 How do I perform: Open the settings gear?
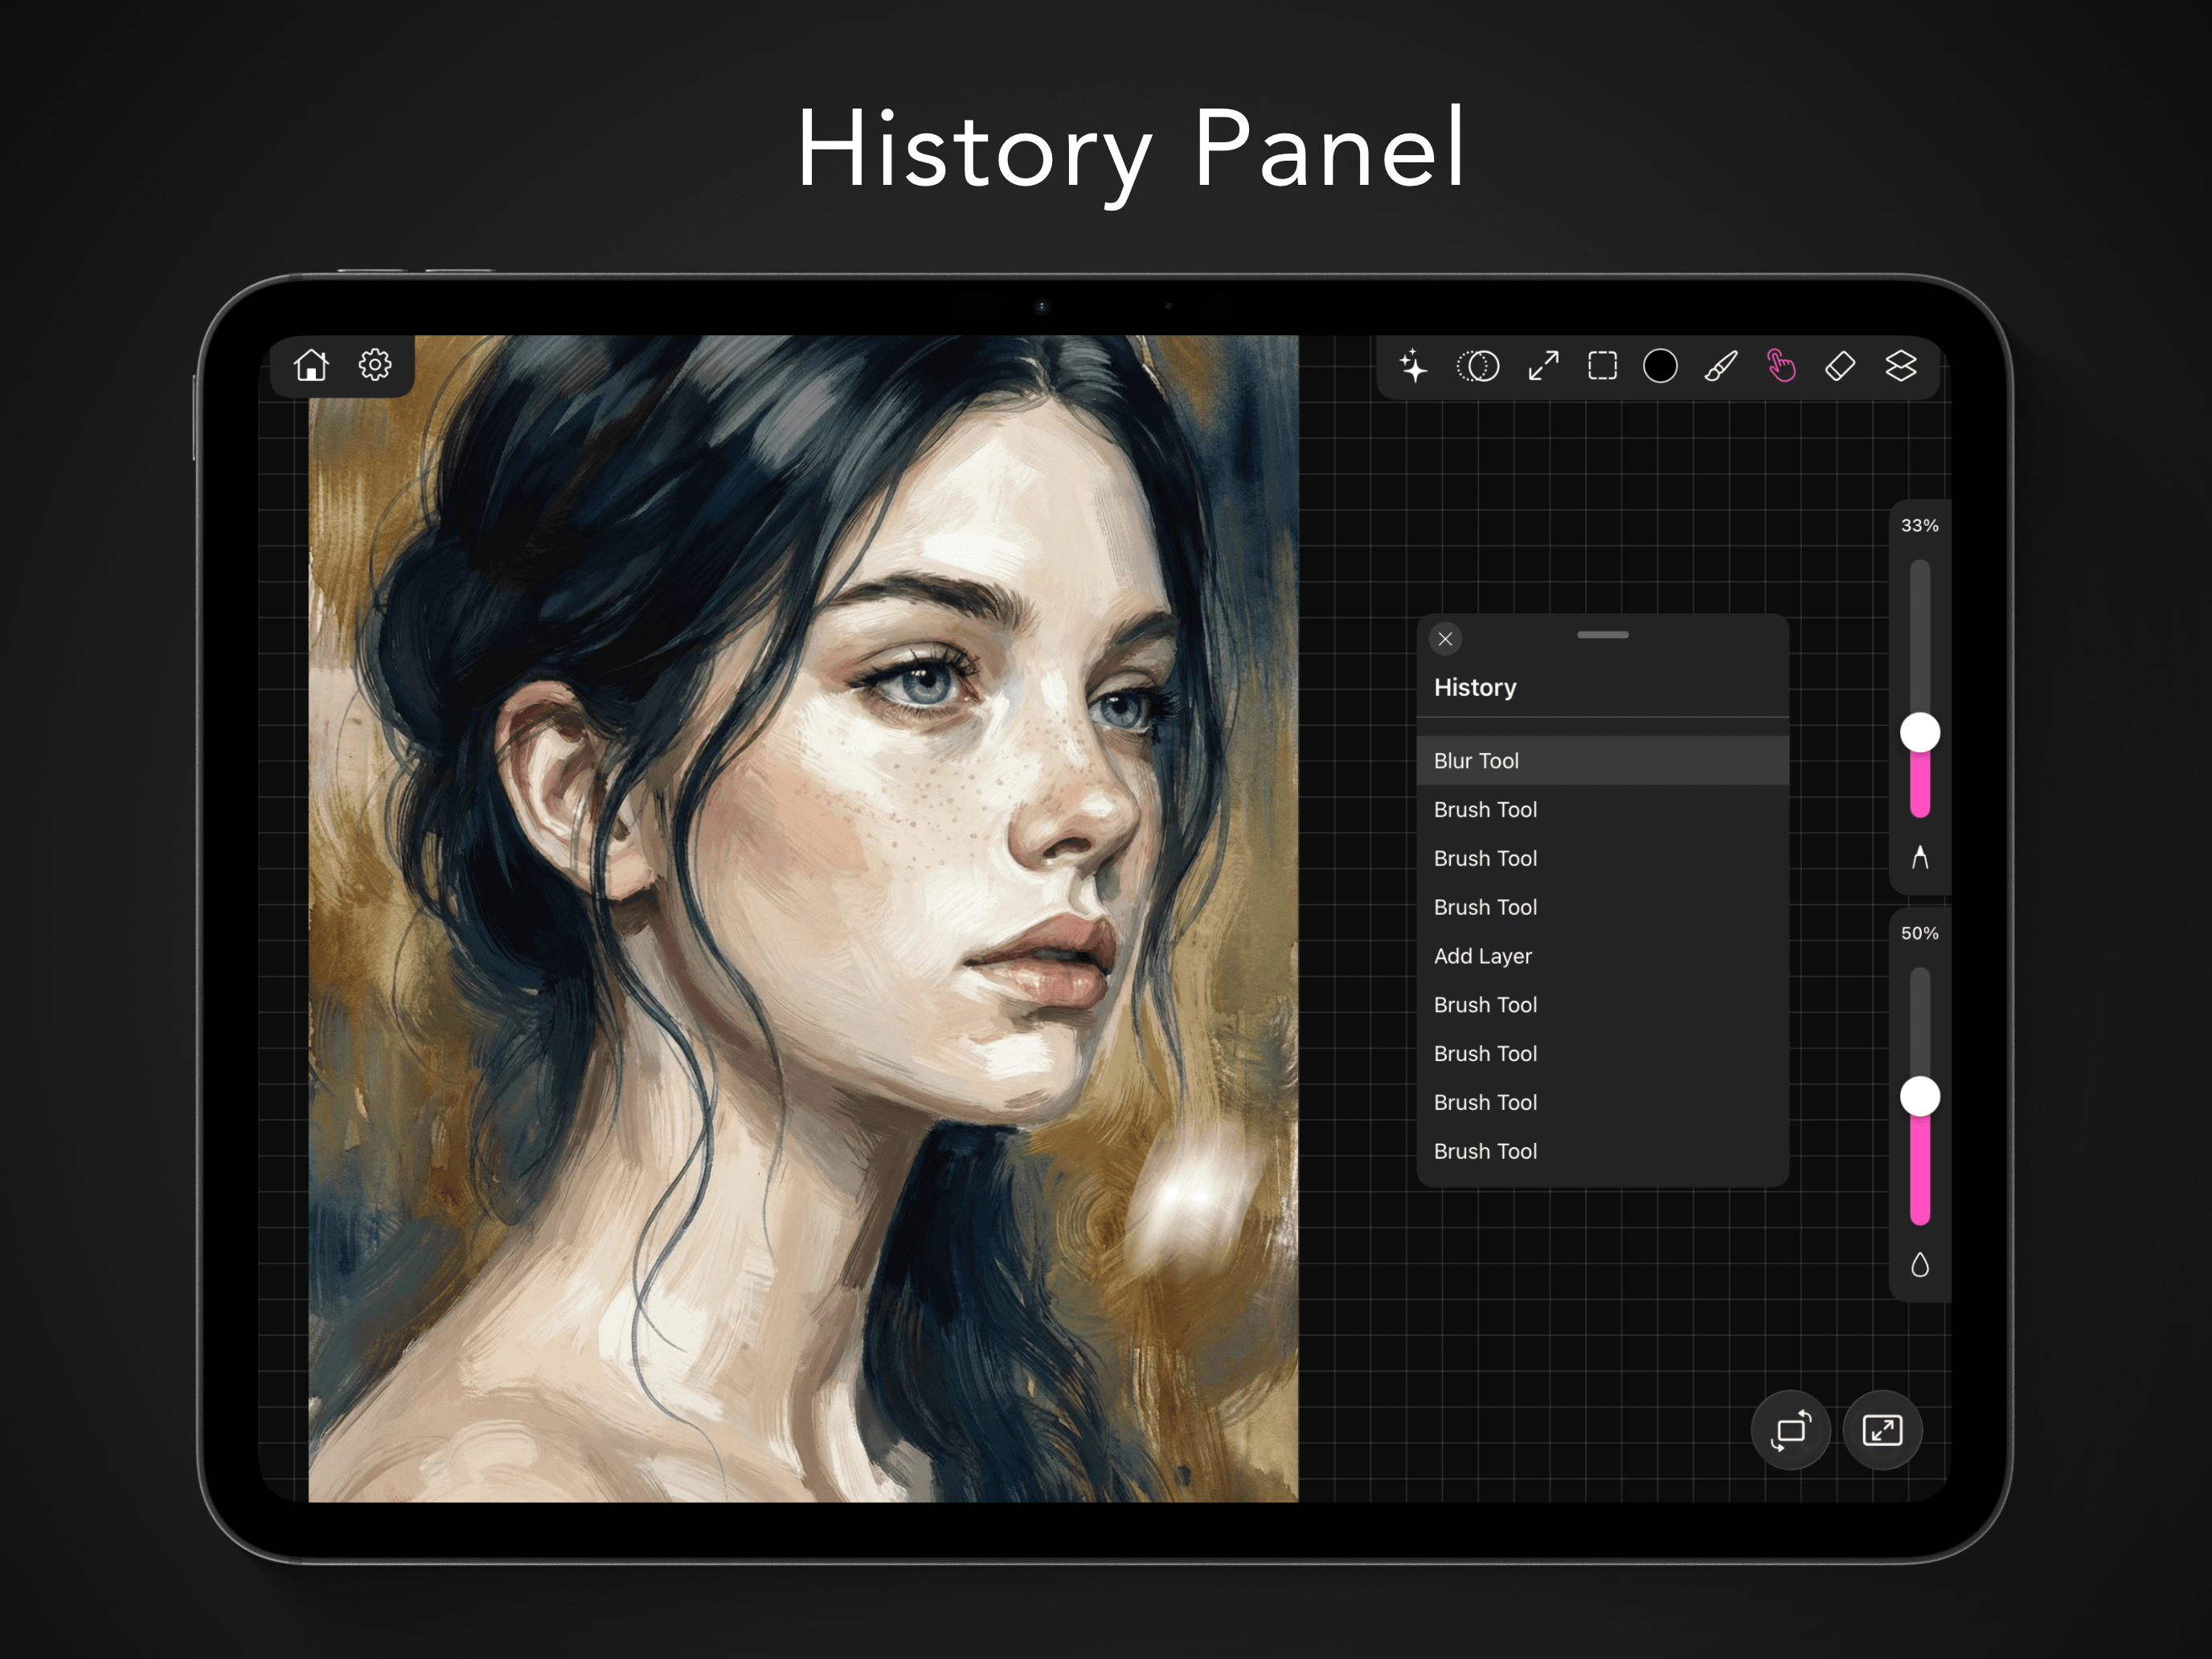point(374,366)
